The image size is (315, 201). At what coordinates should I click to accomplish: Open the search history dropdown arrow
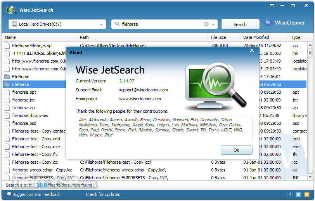pos(213,24)
